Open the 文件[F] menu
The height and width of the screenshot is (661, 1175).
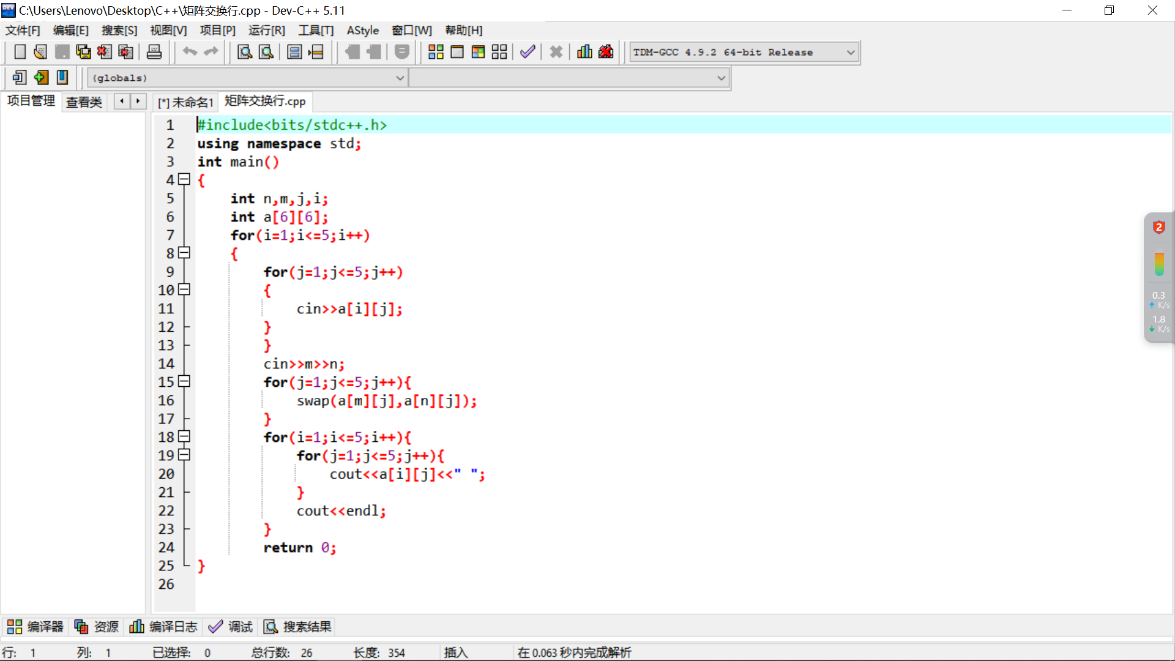(23, 31)
